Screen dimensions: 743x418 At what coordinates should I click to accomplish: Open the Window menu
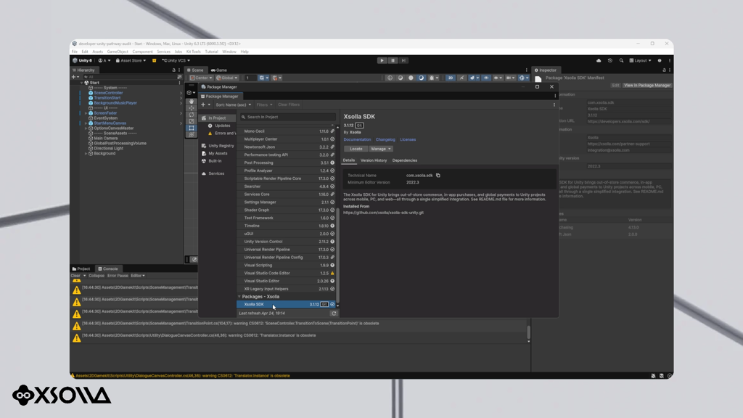pos(229,52)
